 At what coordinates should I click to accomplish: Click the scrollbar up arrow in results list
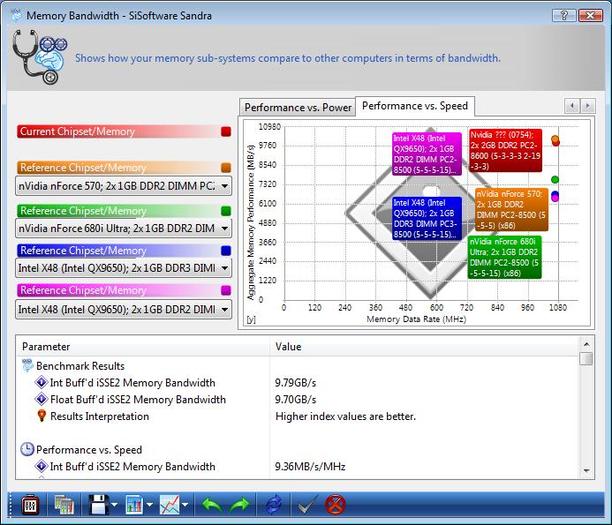(586, 344)
